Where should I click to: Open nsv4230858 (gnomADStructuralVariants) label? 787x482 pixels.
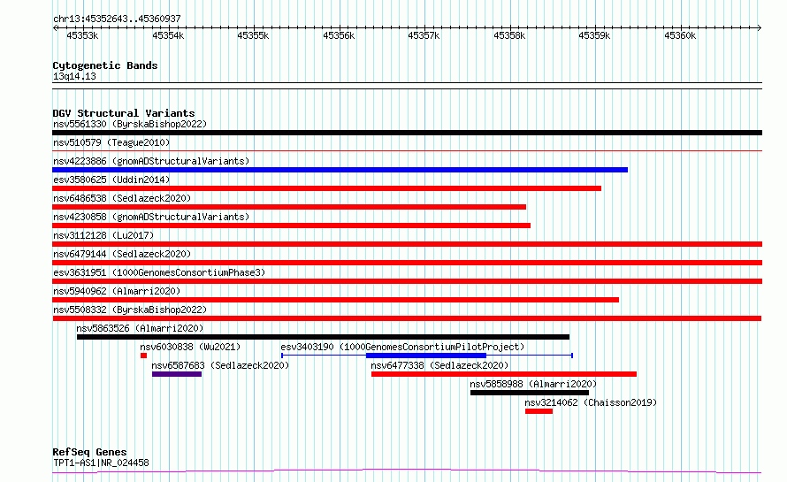(151, 217)
